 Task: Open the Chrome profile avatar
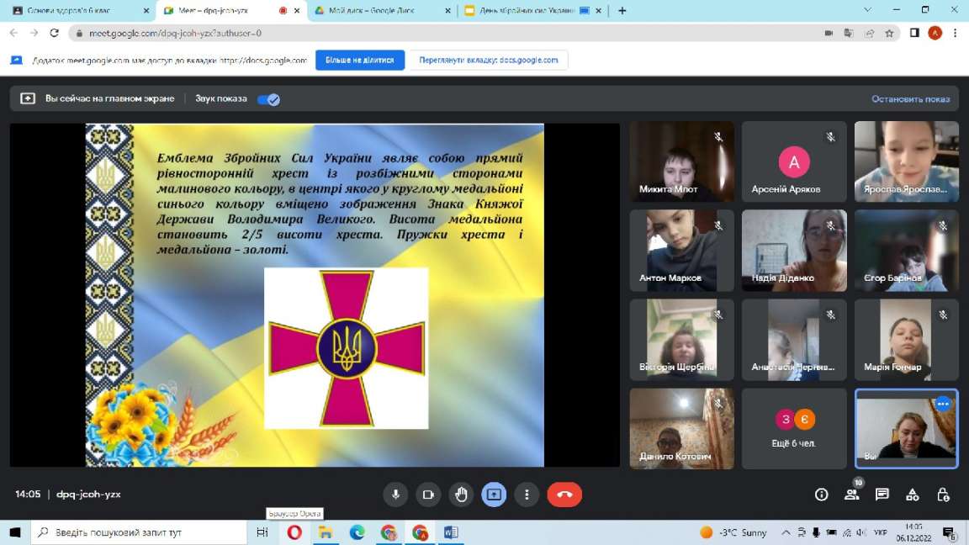coord(935,34)
